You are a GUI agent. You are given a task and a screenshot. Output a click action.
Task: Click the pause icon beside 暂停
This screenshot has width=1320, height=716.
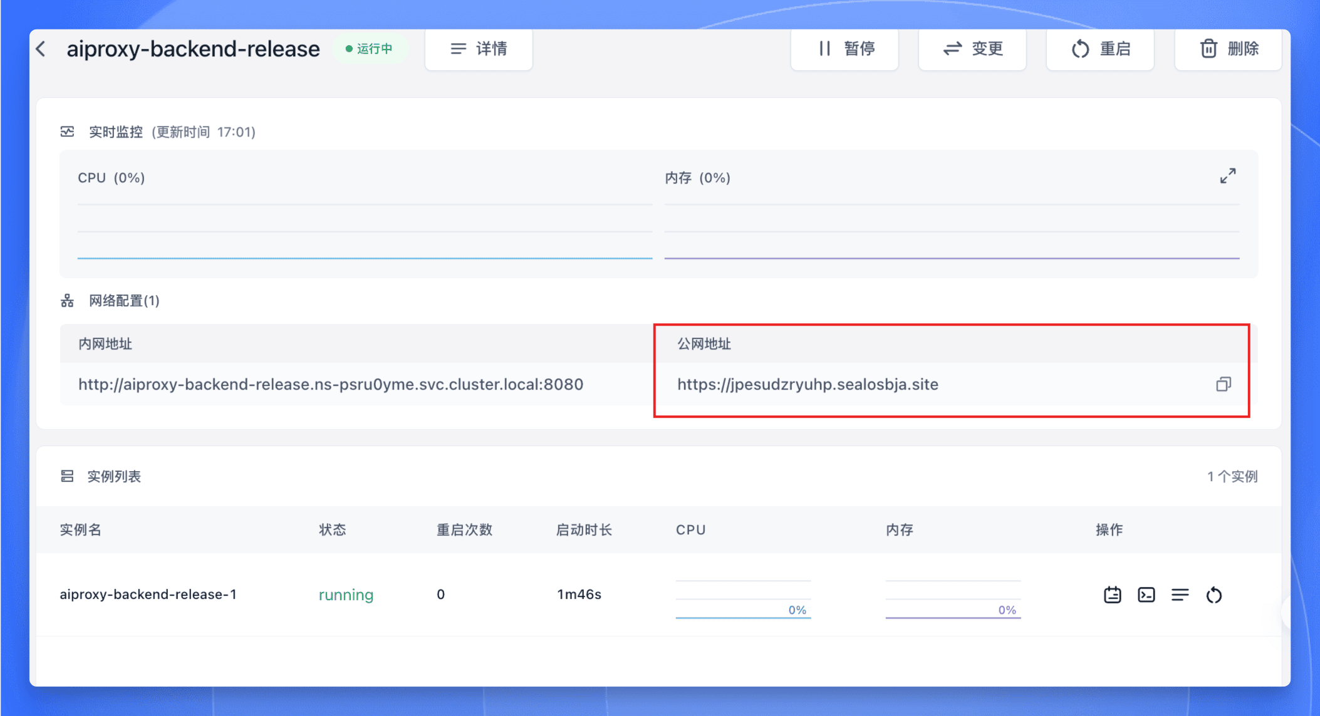(x=824, y=49)
